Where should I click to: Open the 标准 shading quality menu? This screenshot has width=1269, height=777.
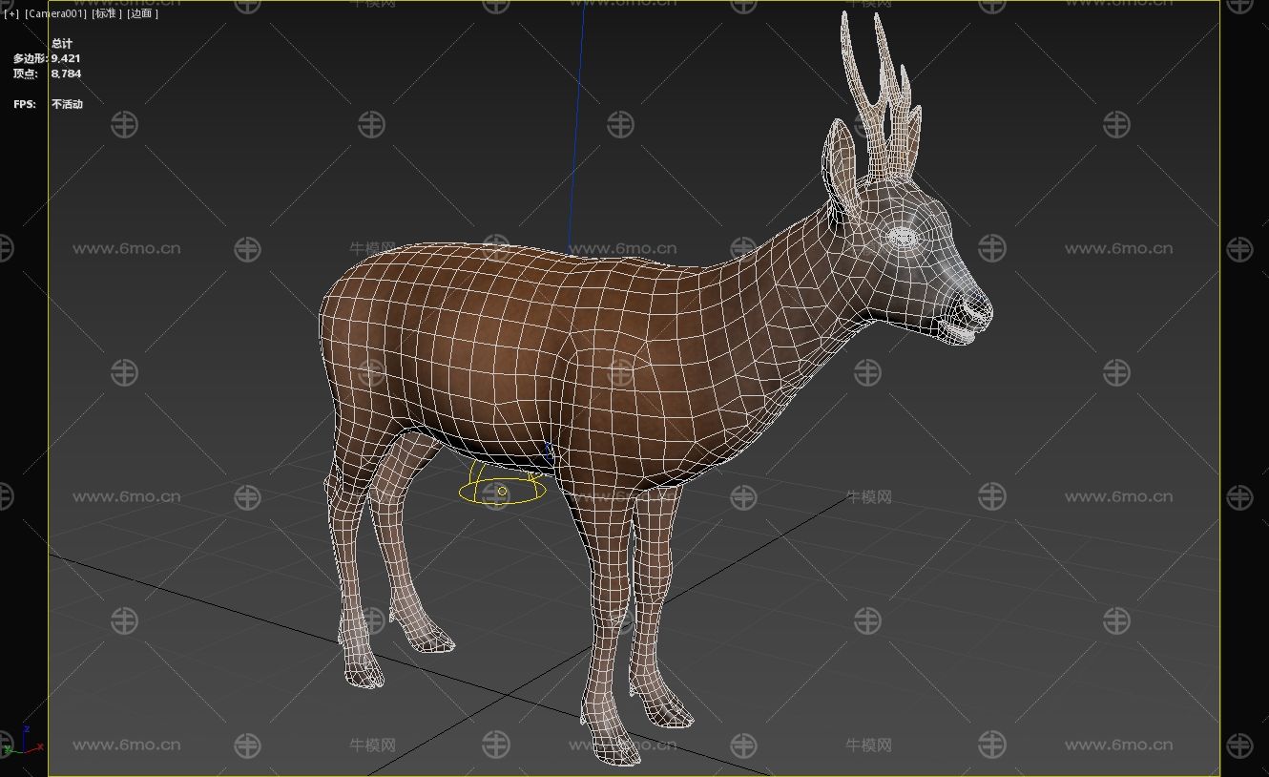pyautogui.click(x=106, y=14)
